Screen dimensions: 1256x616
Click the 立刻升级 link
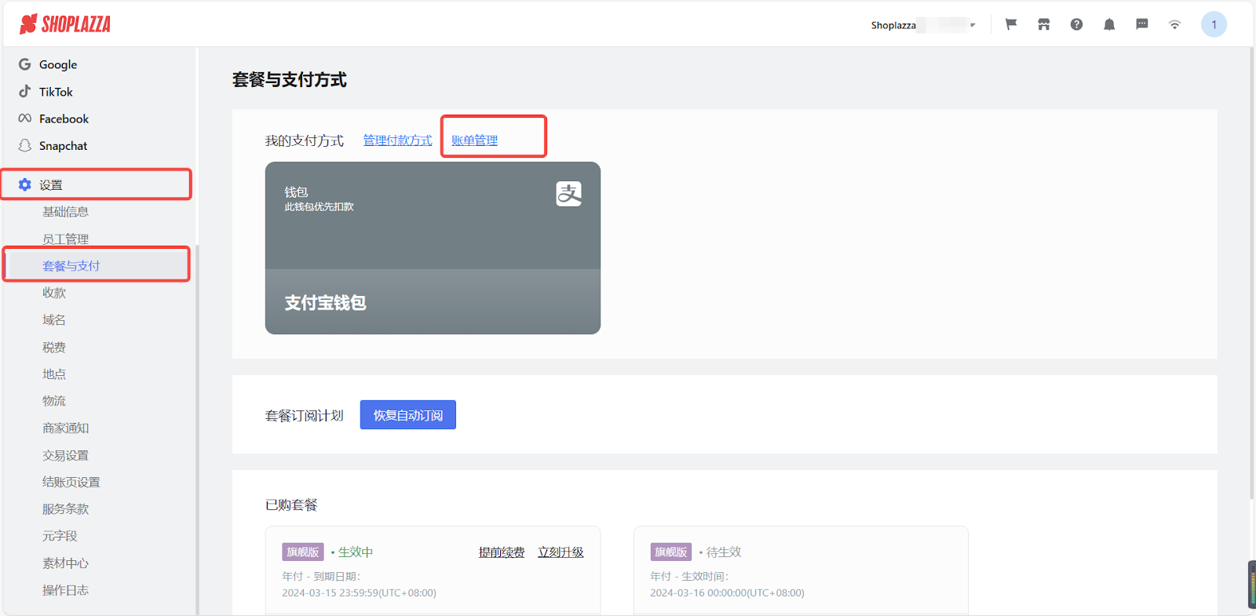pos(560,552)
